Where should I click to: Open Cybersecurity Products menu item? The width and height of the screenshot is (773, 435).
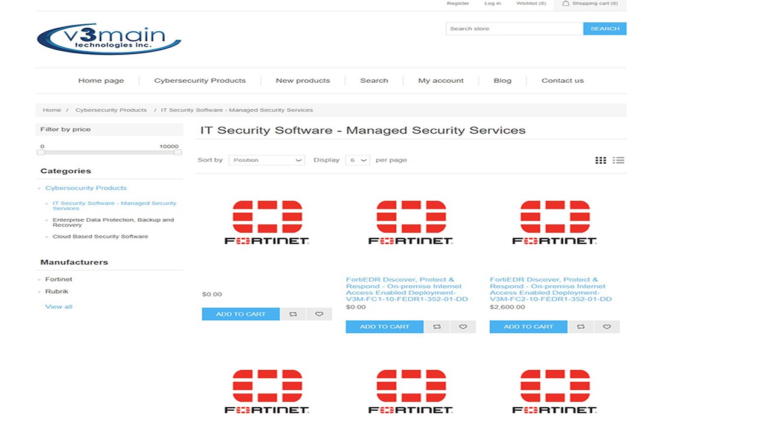200,80
